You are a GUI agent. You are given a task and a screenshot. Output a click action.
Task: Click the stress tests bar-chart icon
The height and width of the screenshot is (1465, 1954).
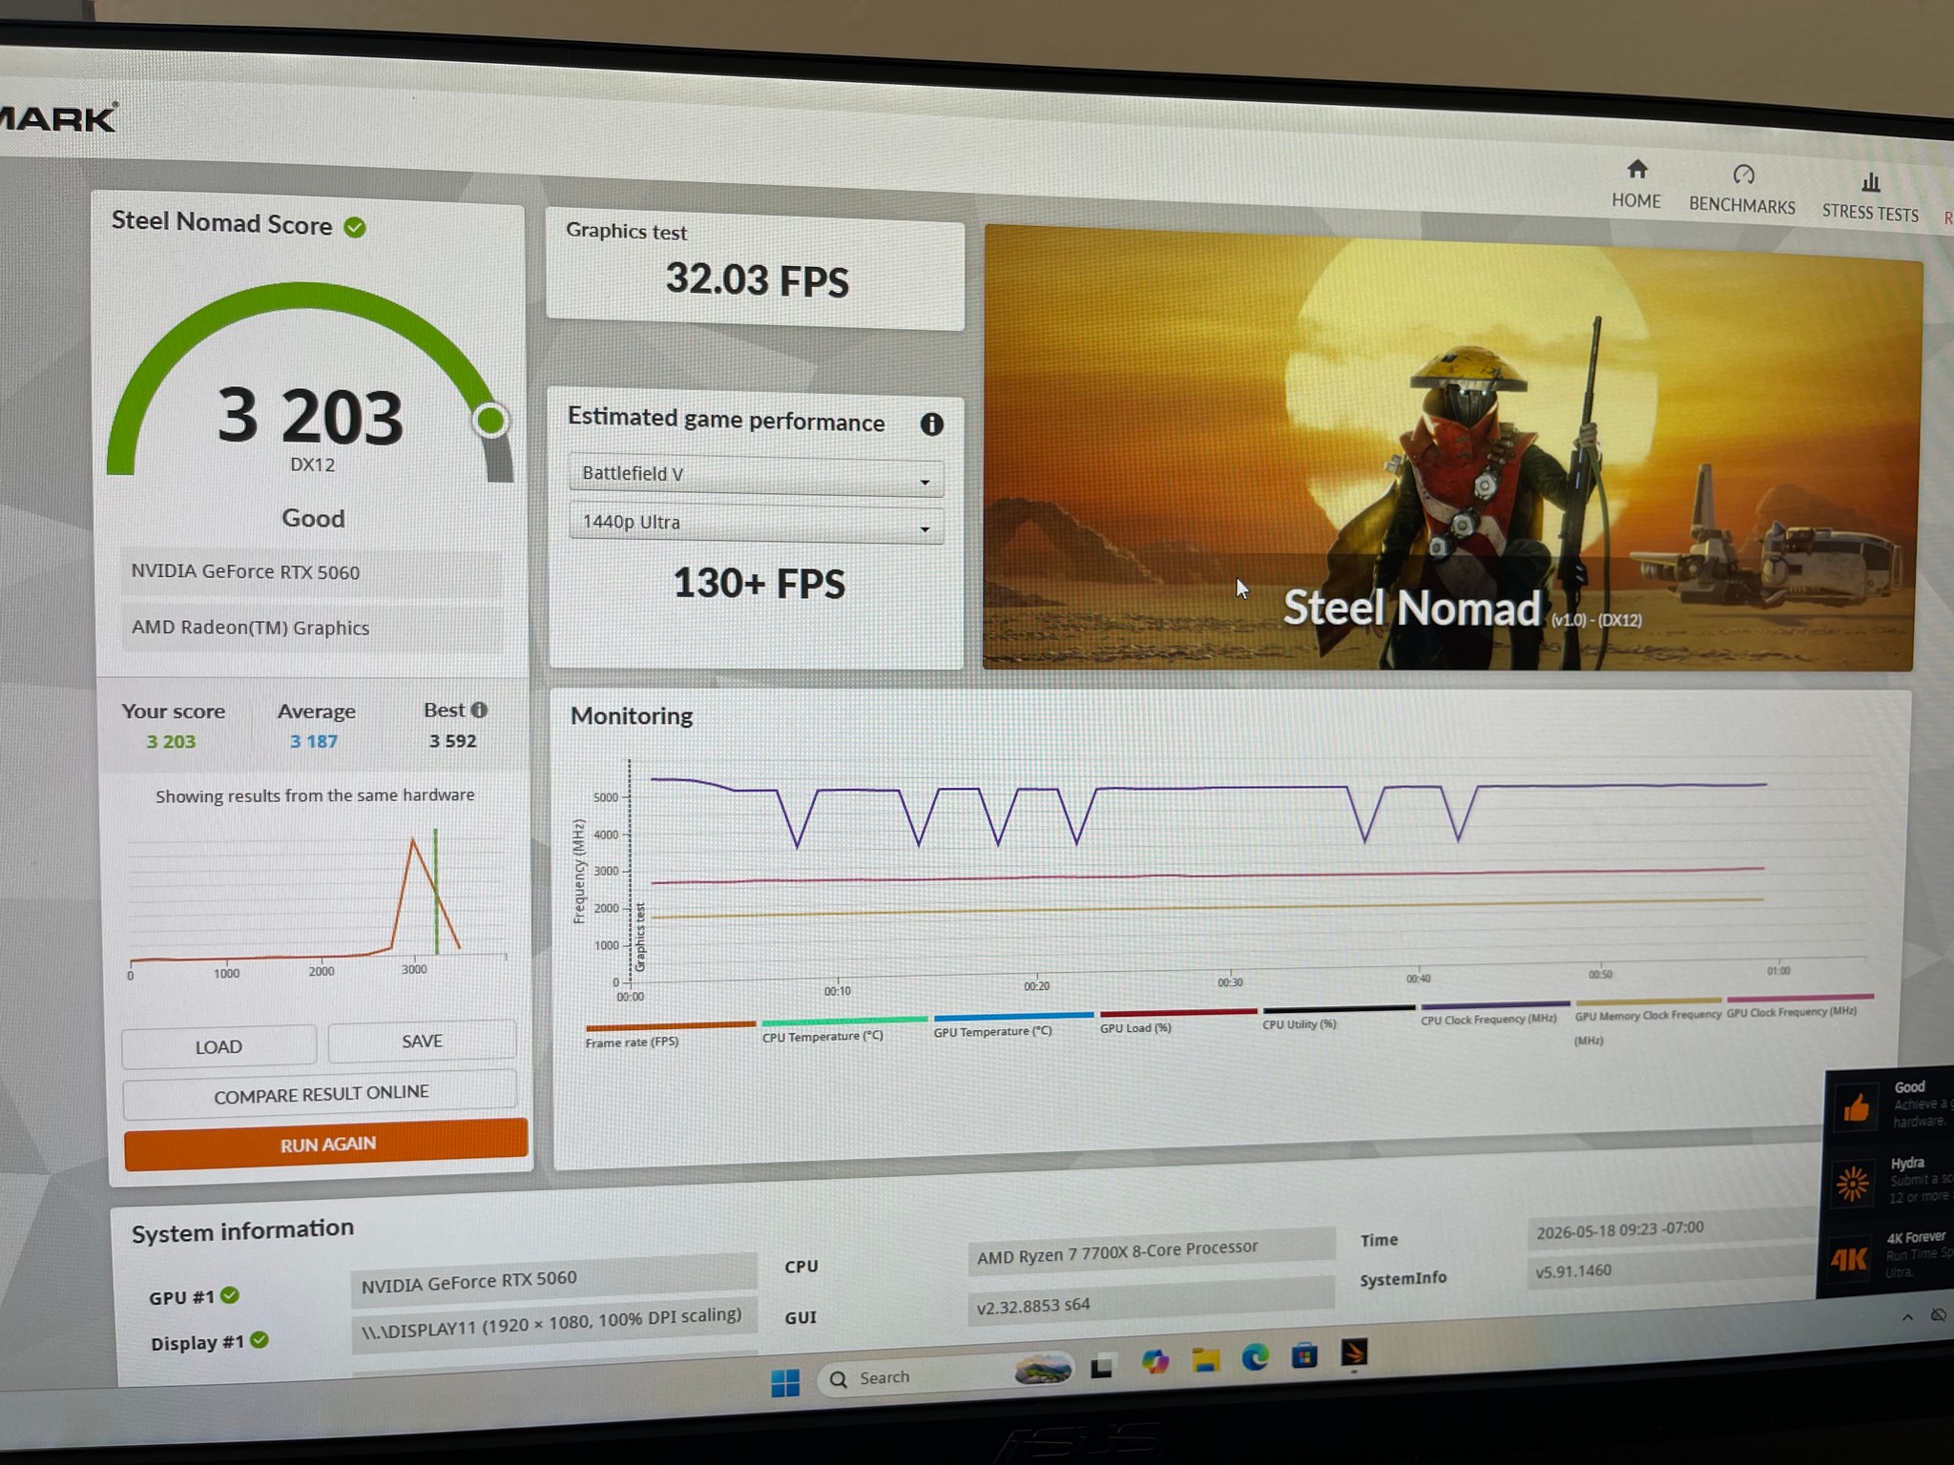1870,181
